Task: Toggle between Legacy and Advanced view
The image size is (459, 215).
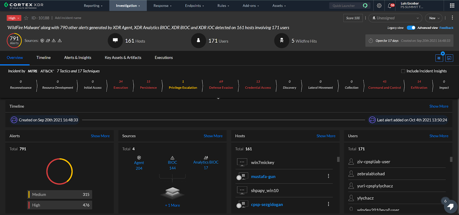Action: (x=411, y=28)
